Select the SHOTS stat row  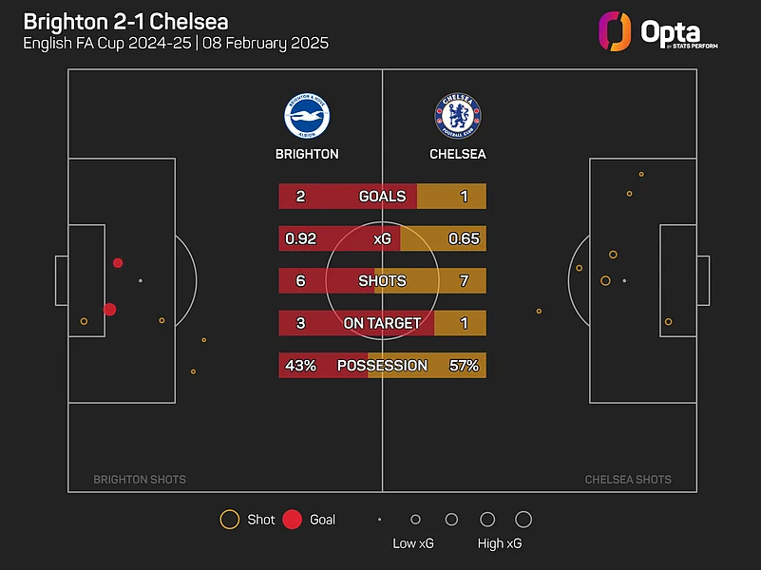click(382, 281)
